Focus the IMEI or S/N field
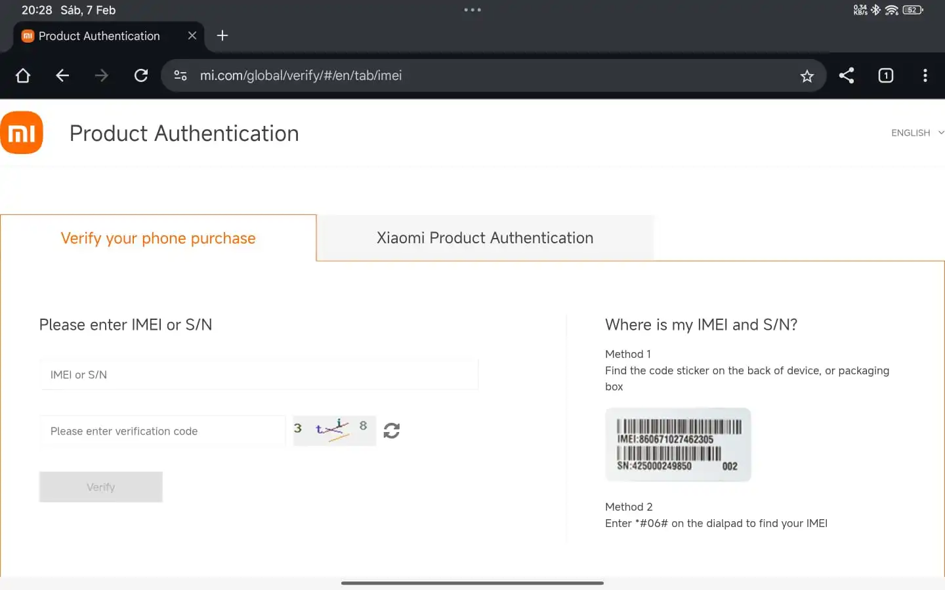945x590 pixels. click(259, 374)
